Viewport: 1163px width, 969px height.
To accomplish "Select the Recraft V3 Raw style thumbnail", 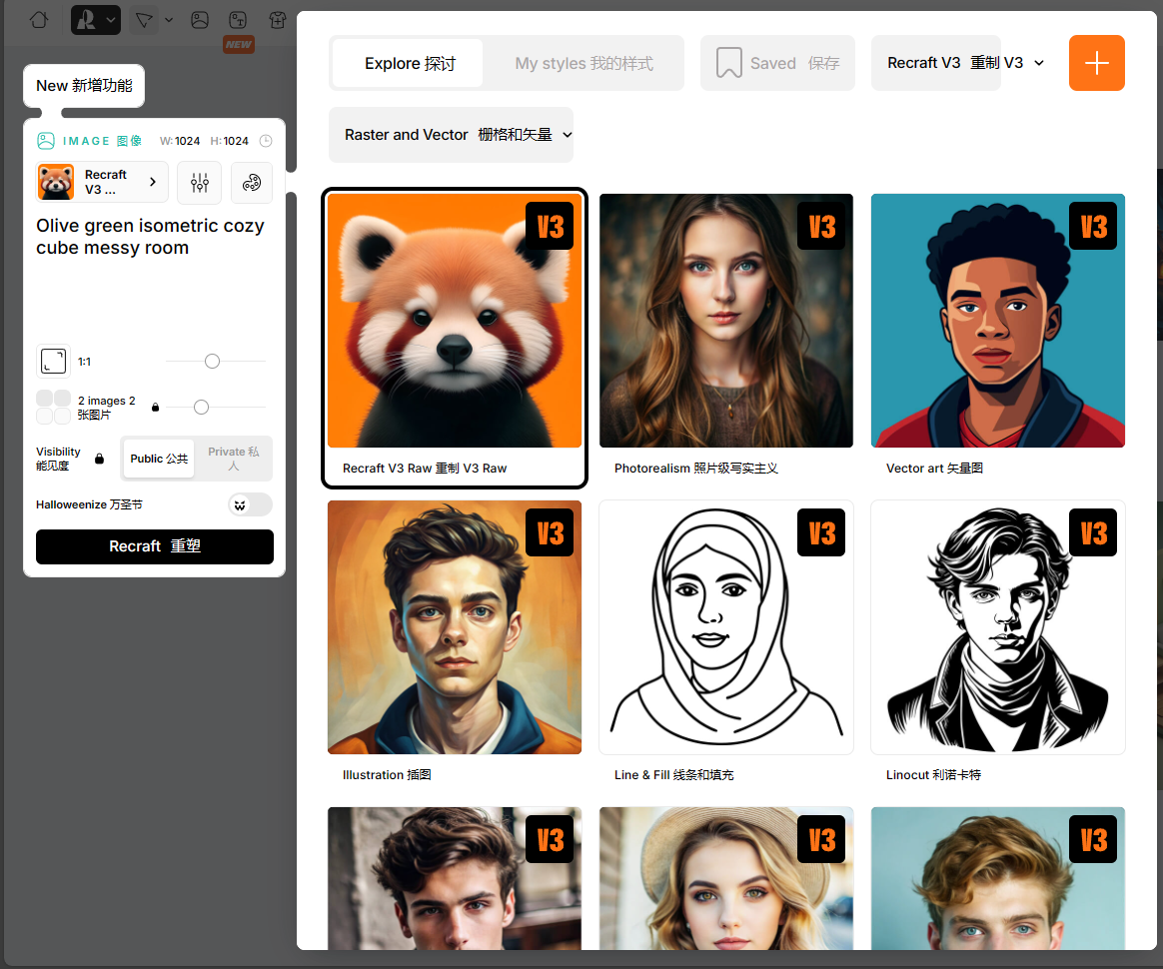I will tap(455, 321).
